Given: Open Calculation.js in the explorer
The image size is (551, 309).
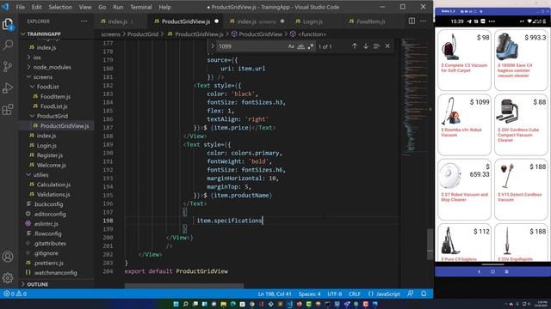Looking at the screenshot, I should pos(53,185).
